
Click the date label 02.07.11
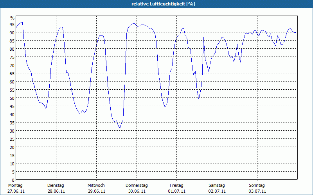pos(217,191)
